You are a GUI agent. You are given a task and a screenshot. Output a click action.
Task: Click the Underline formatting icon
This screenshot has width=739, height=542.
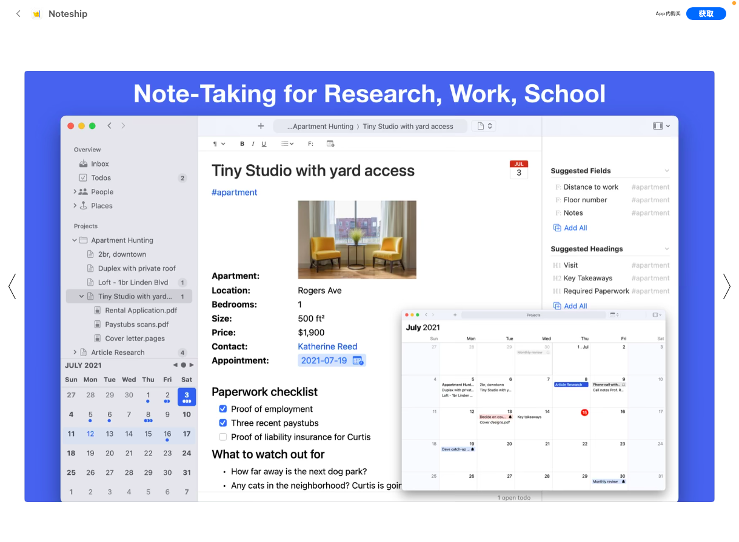[264, 144]
